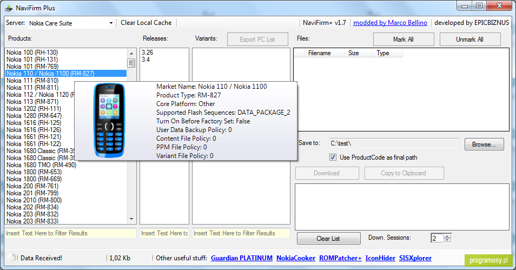
Task: Open the IconHider link
Action: 380,258
